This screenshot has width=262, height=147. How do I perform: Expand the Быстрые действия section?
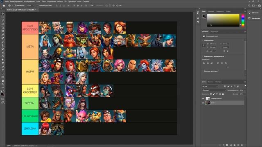pyautogui.click(x=203, y=71)
